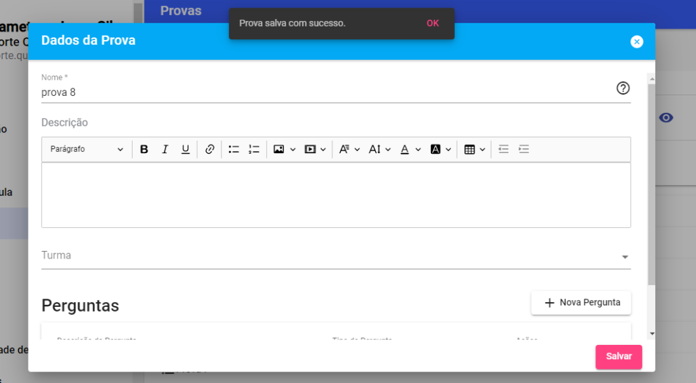
Task: Click the Perguntas heading
Action: click(80, 305)
